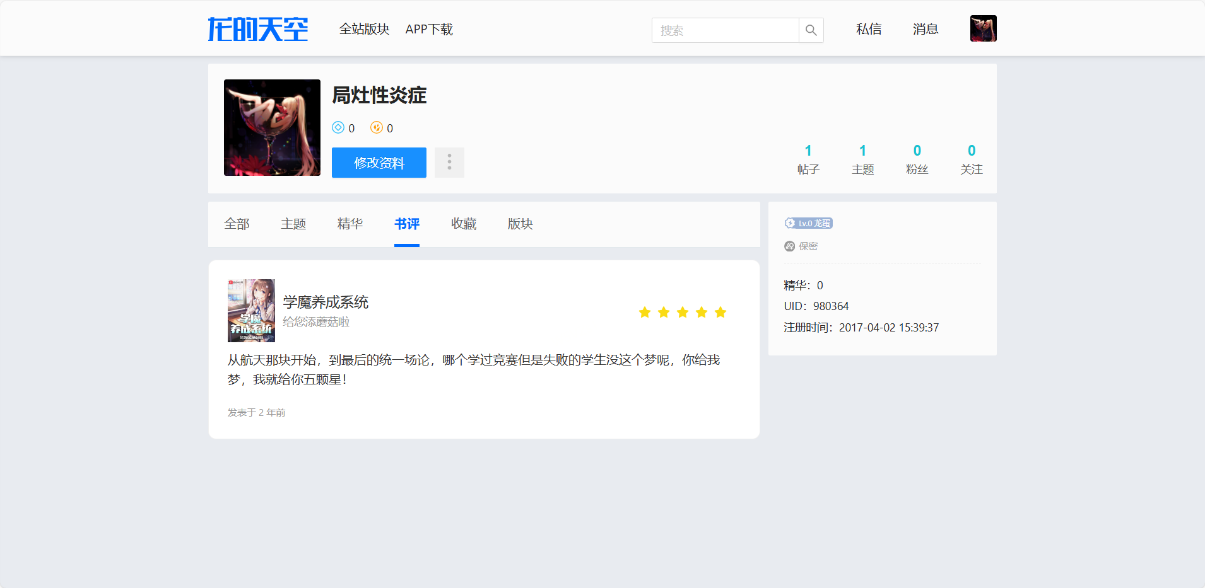Image resolution: width=1205 pixels, height=588 pixels.
Task: Switch to the 主题 tab
Action: coord(293,224)
